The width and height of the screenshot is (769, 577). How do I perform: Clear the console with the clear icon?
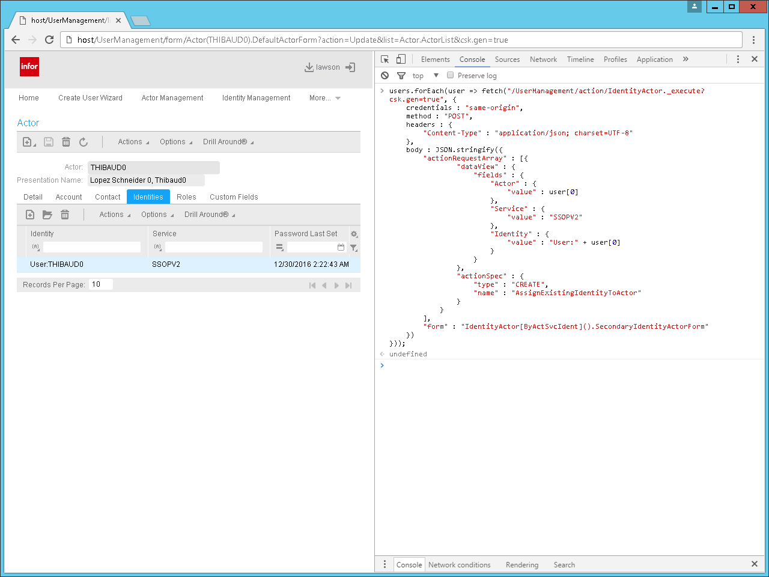click(x=385, y=76)
